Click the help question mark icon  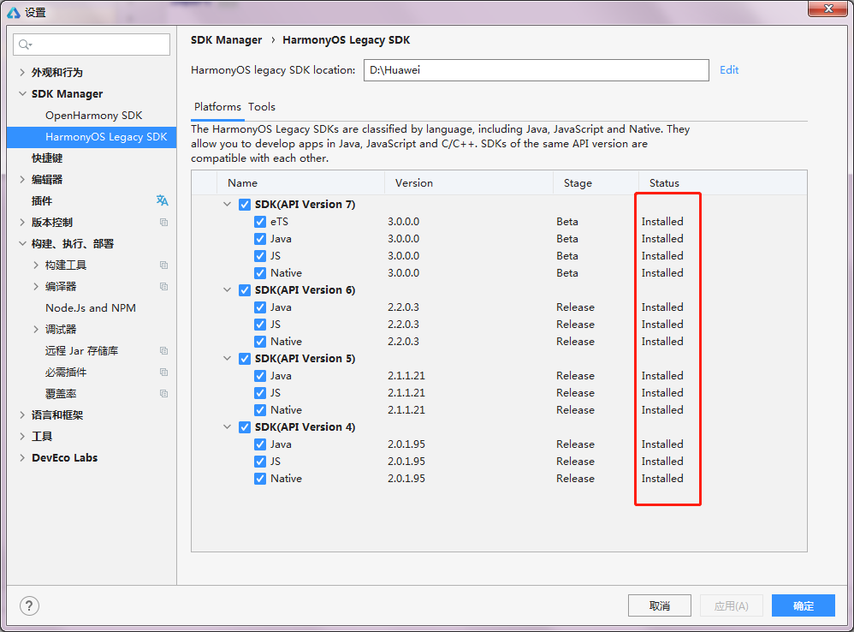pyautogui.click(x=29, y=605)
